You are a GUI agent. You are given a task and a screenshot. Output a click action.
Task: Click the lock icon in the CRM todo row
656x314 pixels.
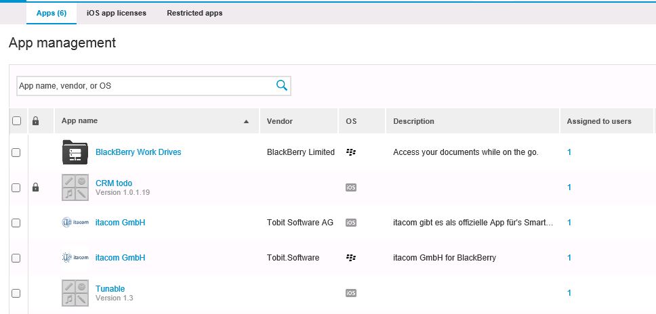click(x=35, y=187)
